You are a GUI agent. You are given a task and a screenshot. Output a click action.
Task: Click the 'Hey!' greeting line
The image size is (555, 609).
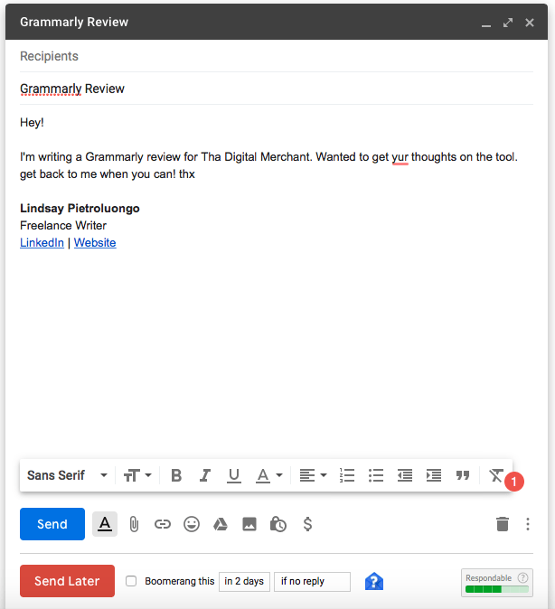32,123
